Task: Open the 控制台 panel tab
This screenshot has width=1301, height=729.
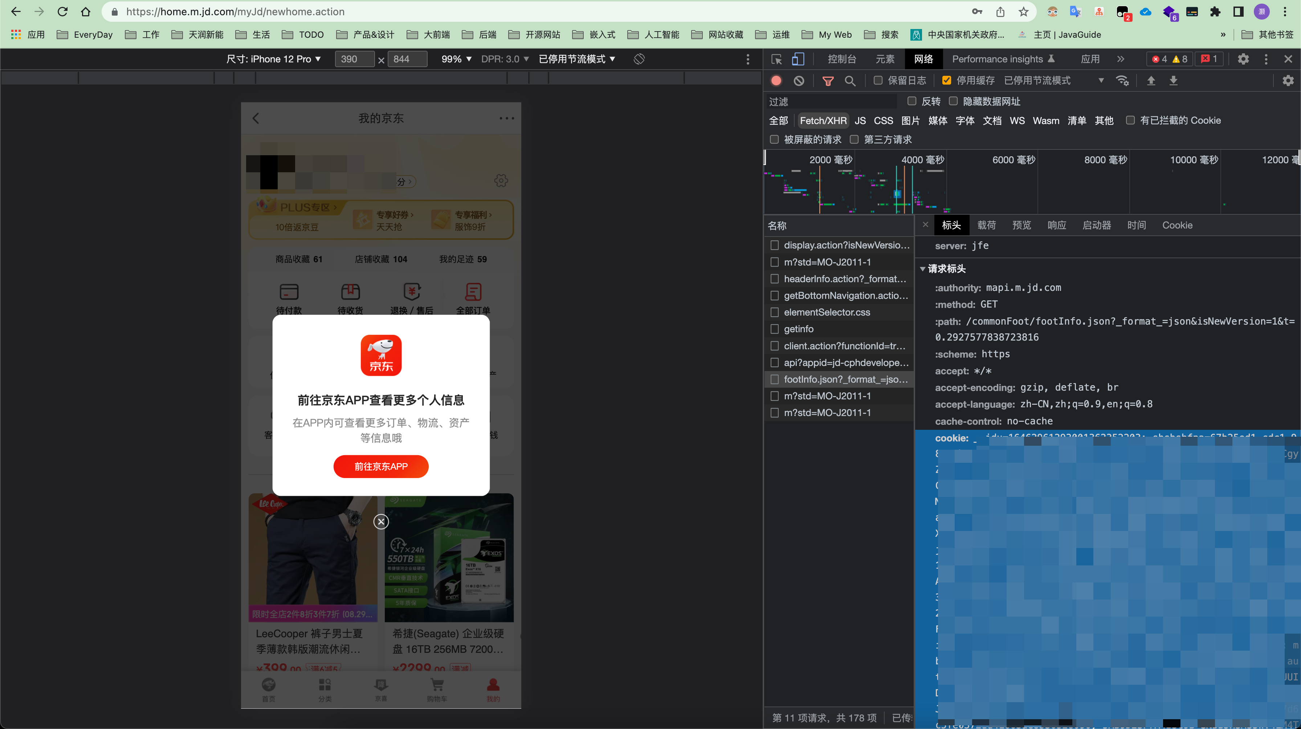Action: 841,59
